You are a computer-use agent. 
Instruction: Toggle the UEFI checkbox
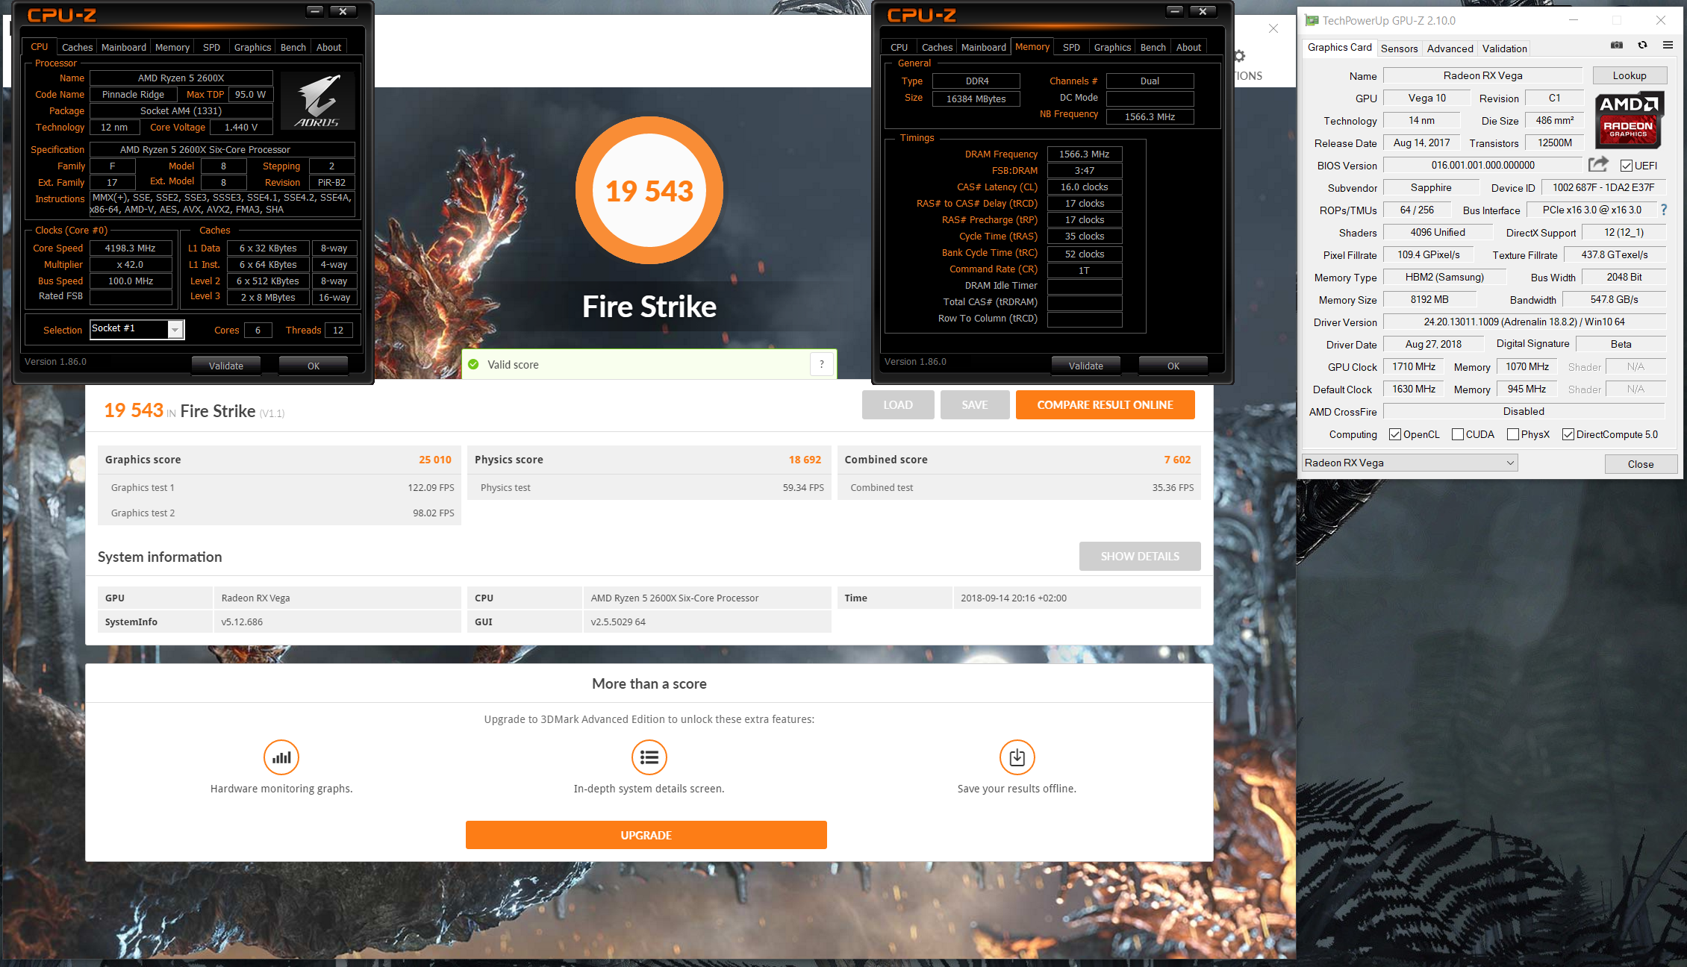point(1626,166)
